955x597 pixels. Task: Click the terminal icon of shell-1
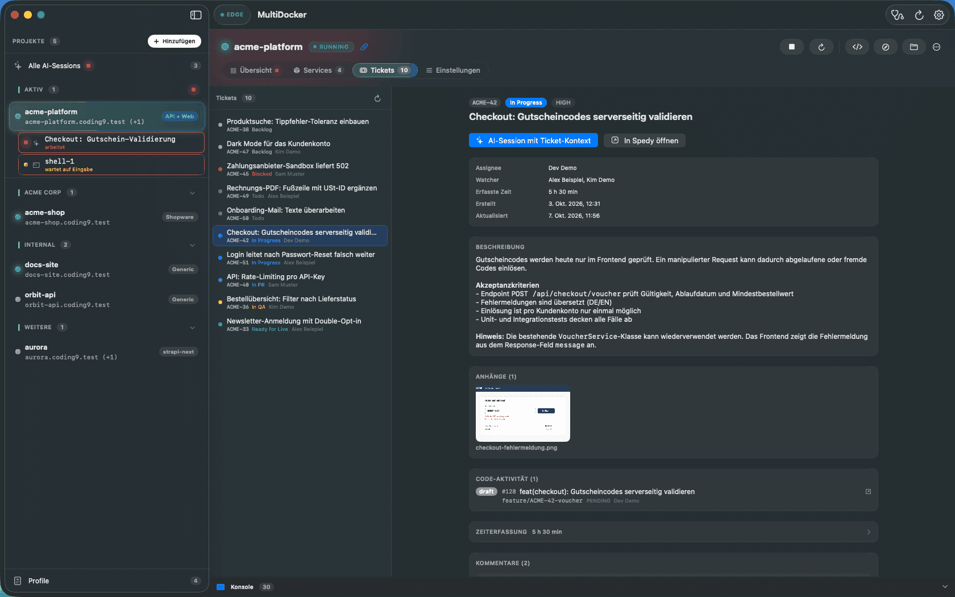coord(36,165)
